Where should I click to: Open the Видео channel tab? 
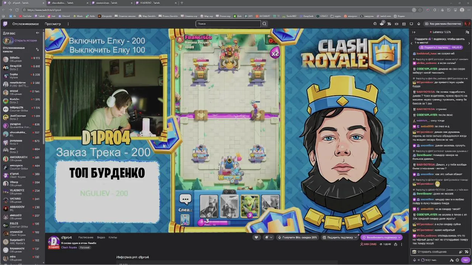tap(101, 237)
